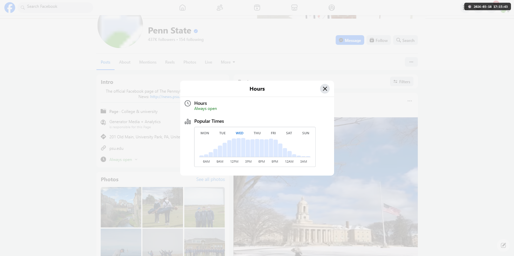Click the verified badge next to Penn State

click(196, 31)
